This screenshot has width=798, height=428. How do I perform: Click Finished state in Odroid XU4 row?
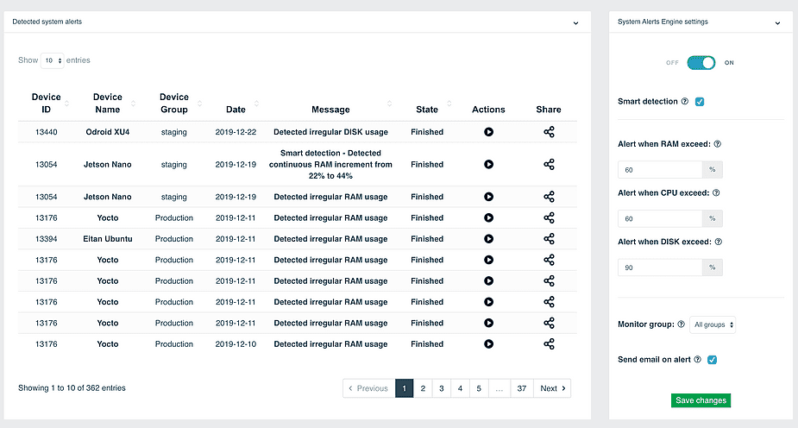point(427,132)
